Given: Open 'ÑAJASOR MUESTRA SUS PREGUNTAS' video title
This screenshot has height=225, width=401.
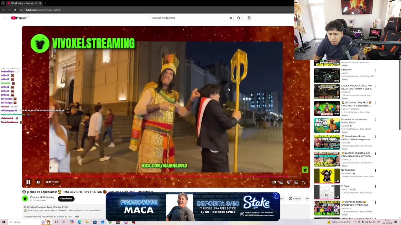Looking at the screenshot, I should (x=357, y=155).
